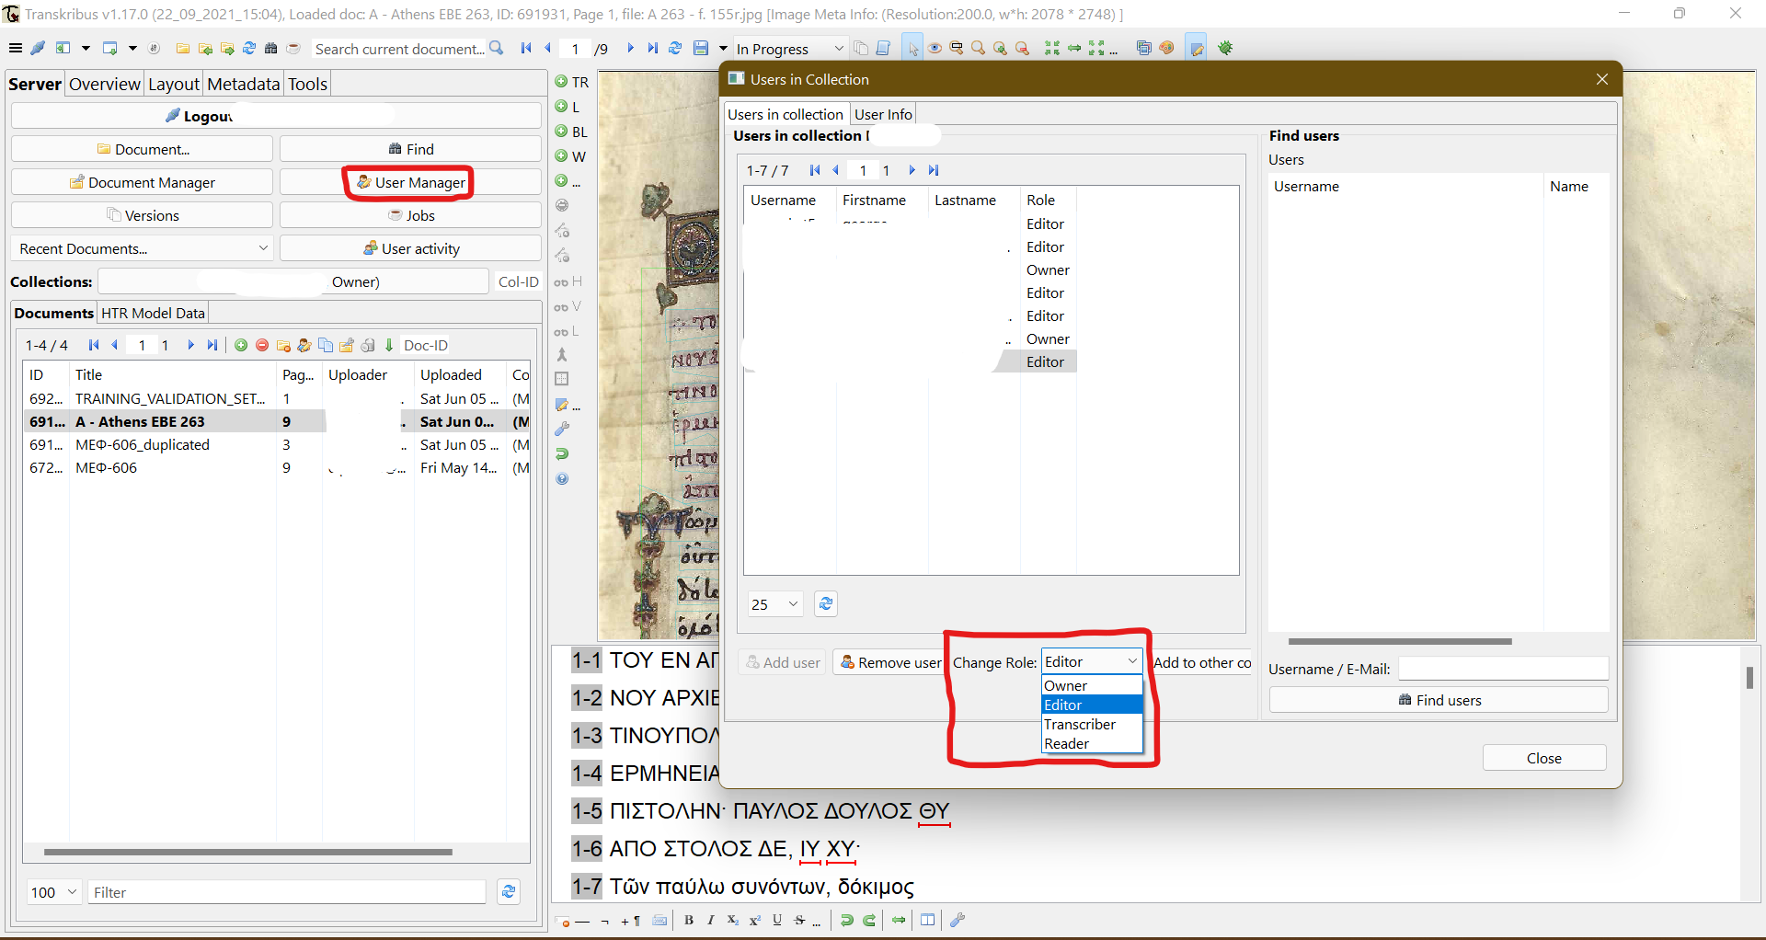This screenshot has width=1766, height=940.
Task: Go to first page in main toolbar
Action: (x=526, y=48)
